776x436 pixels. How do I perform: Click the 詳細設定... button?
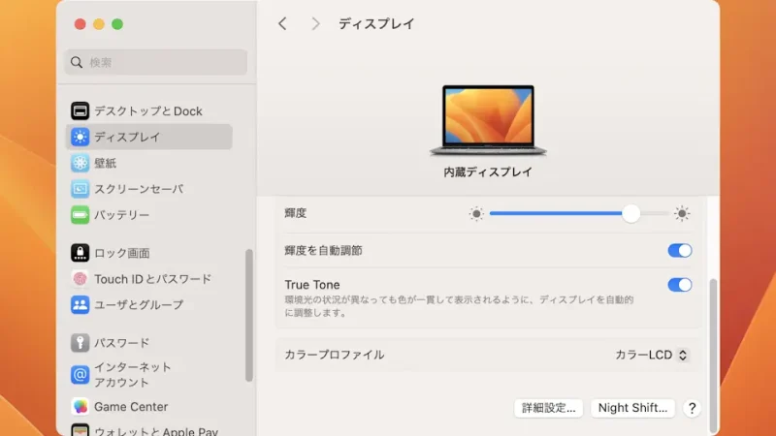pos(548,408)
